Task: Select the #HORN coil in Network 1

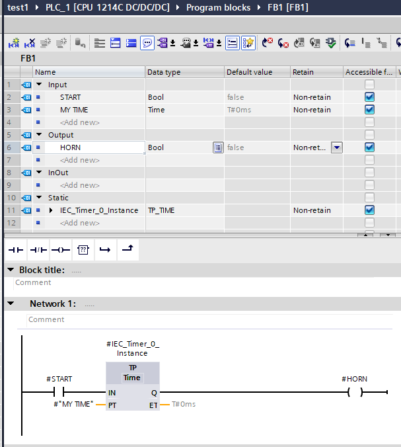Action: [x=355, y=392]
